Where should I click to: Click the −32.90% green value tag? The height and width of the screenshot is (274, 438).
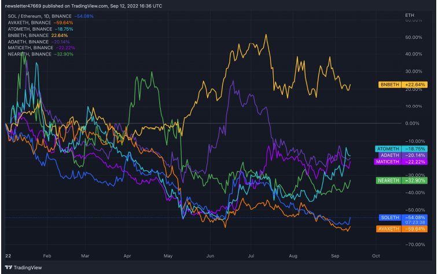(414, 180)
